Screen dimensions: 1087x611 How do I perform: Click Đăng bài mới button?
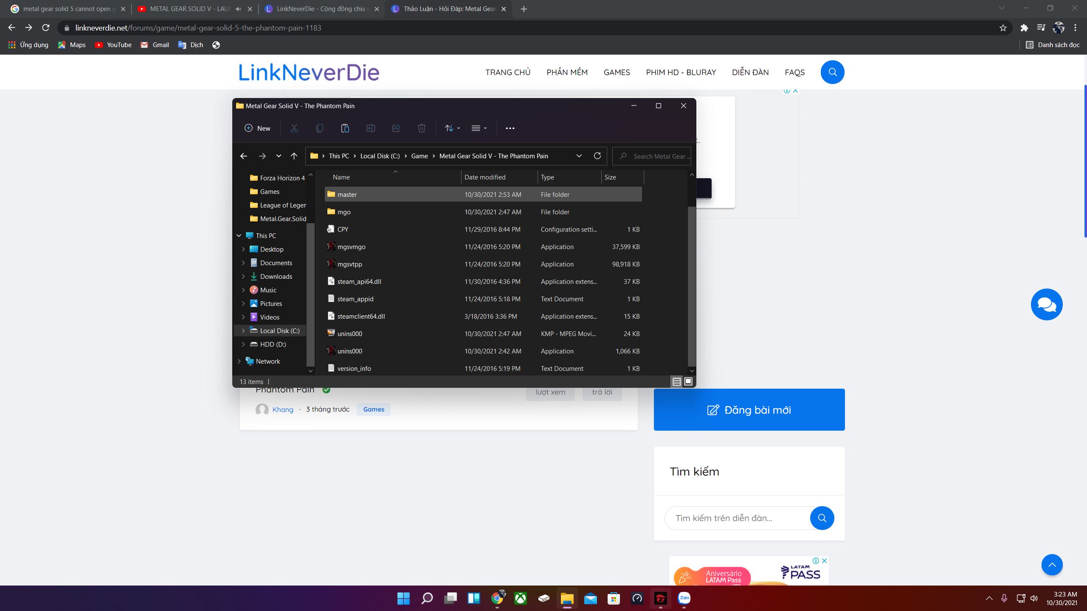[x=749, y=409]
